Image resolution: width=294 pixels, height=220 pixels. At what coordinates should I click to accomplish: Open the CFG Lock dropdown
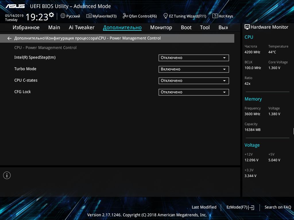[194, 92]
